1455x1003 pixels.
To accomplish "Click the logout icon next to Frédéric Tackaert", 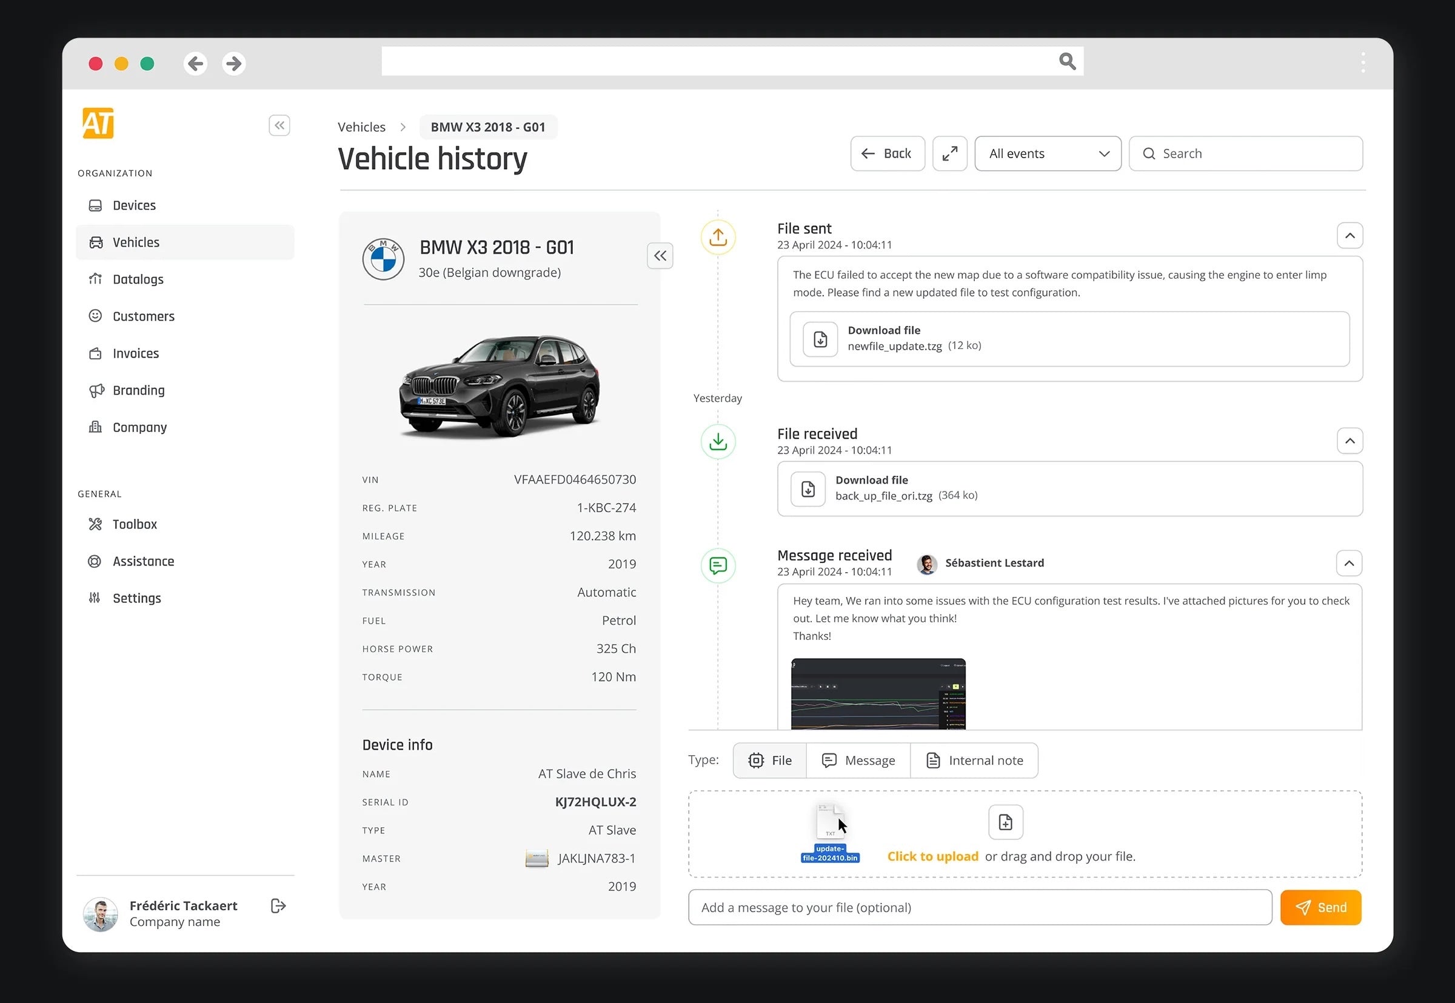I will (278, 905).
